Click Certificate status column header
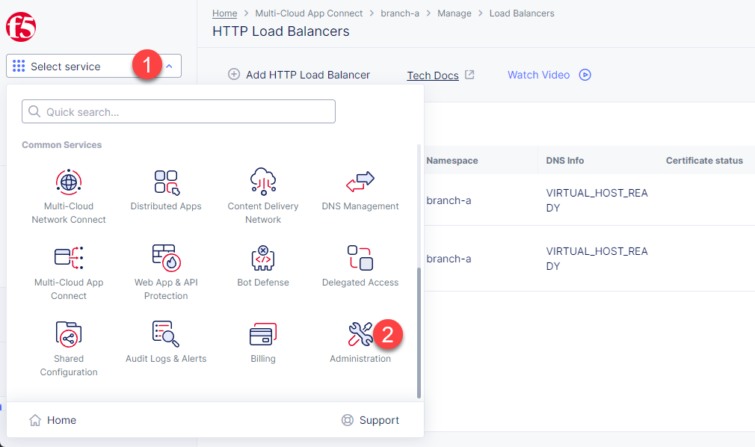Image resolution: width=755 pixels, height=447 pixels. click(x=704, y=161)
